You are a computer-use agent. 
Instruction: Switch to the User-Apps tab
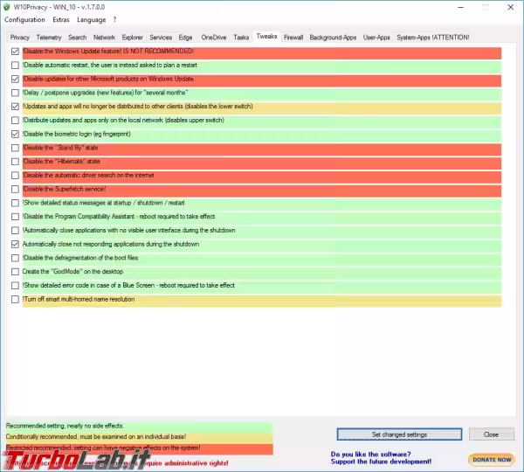376,38
